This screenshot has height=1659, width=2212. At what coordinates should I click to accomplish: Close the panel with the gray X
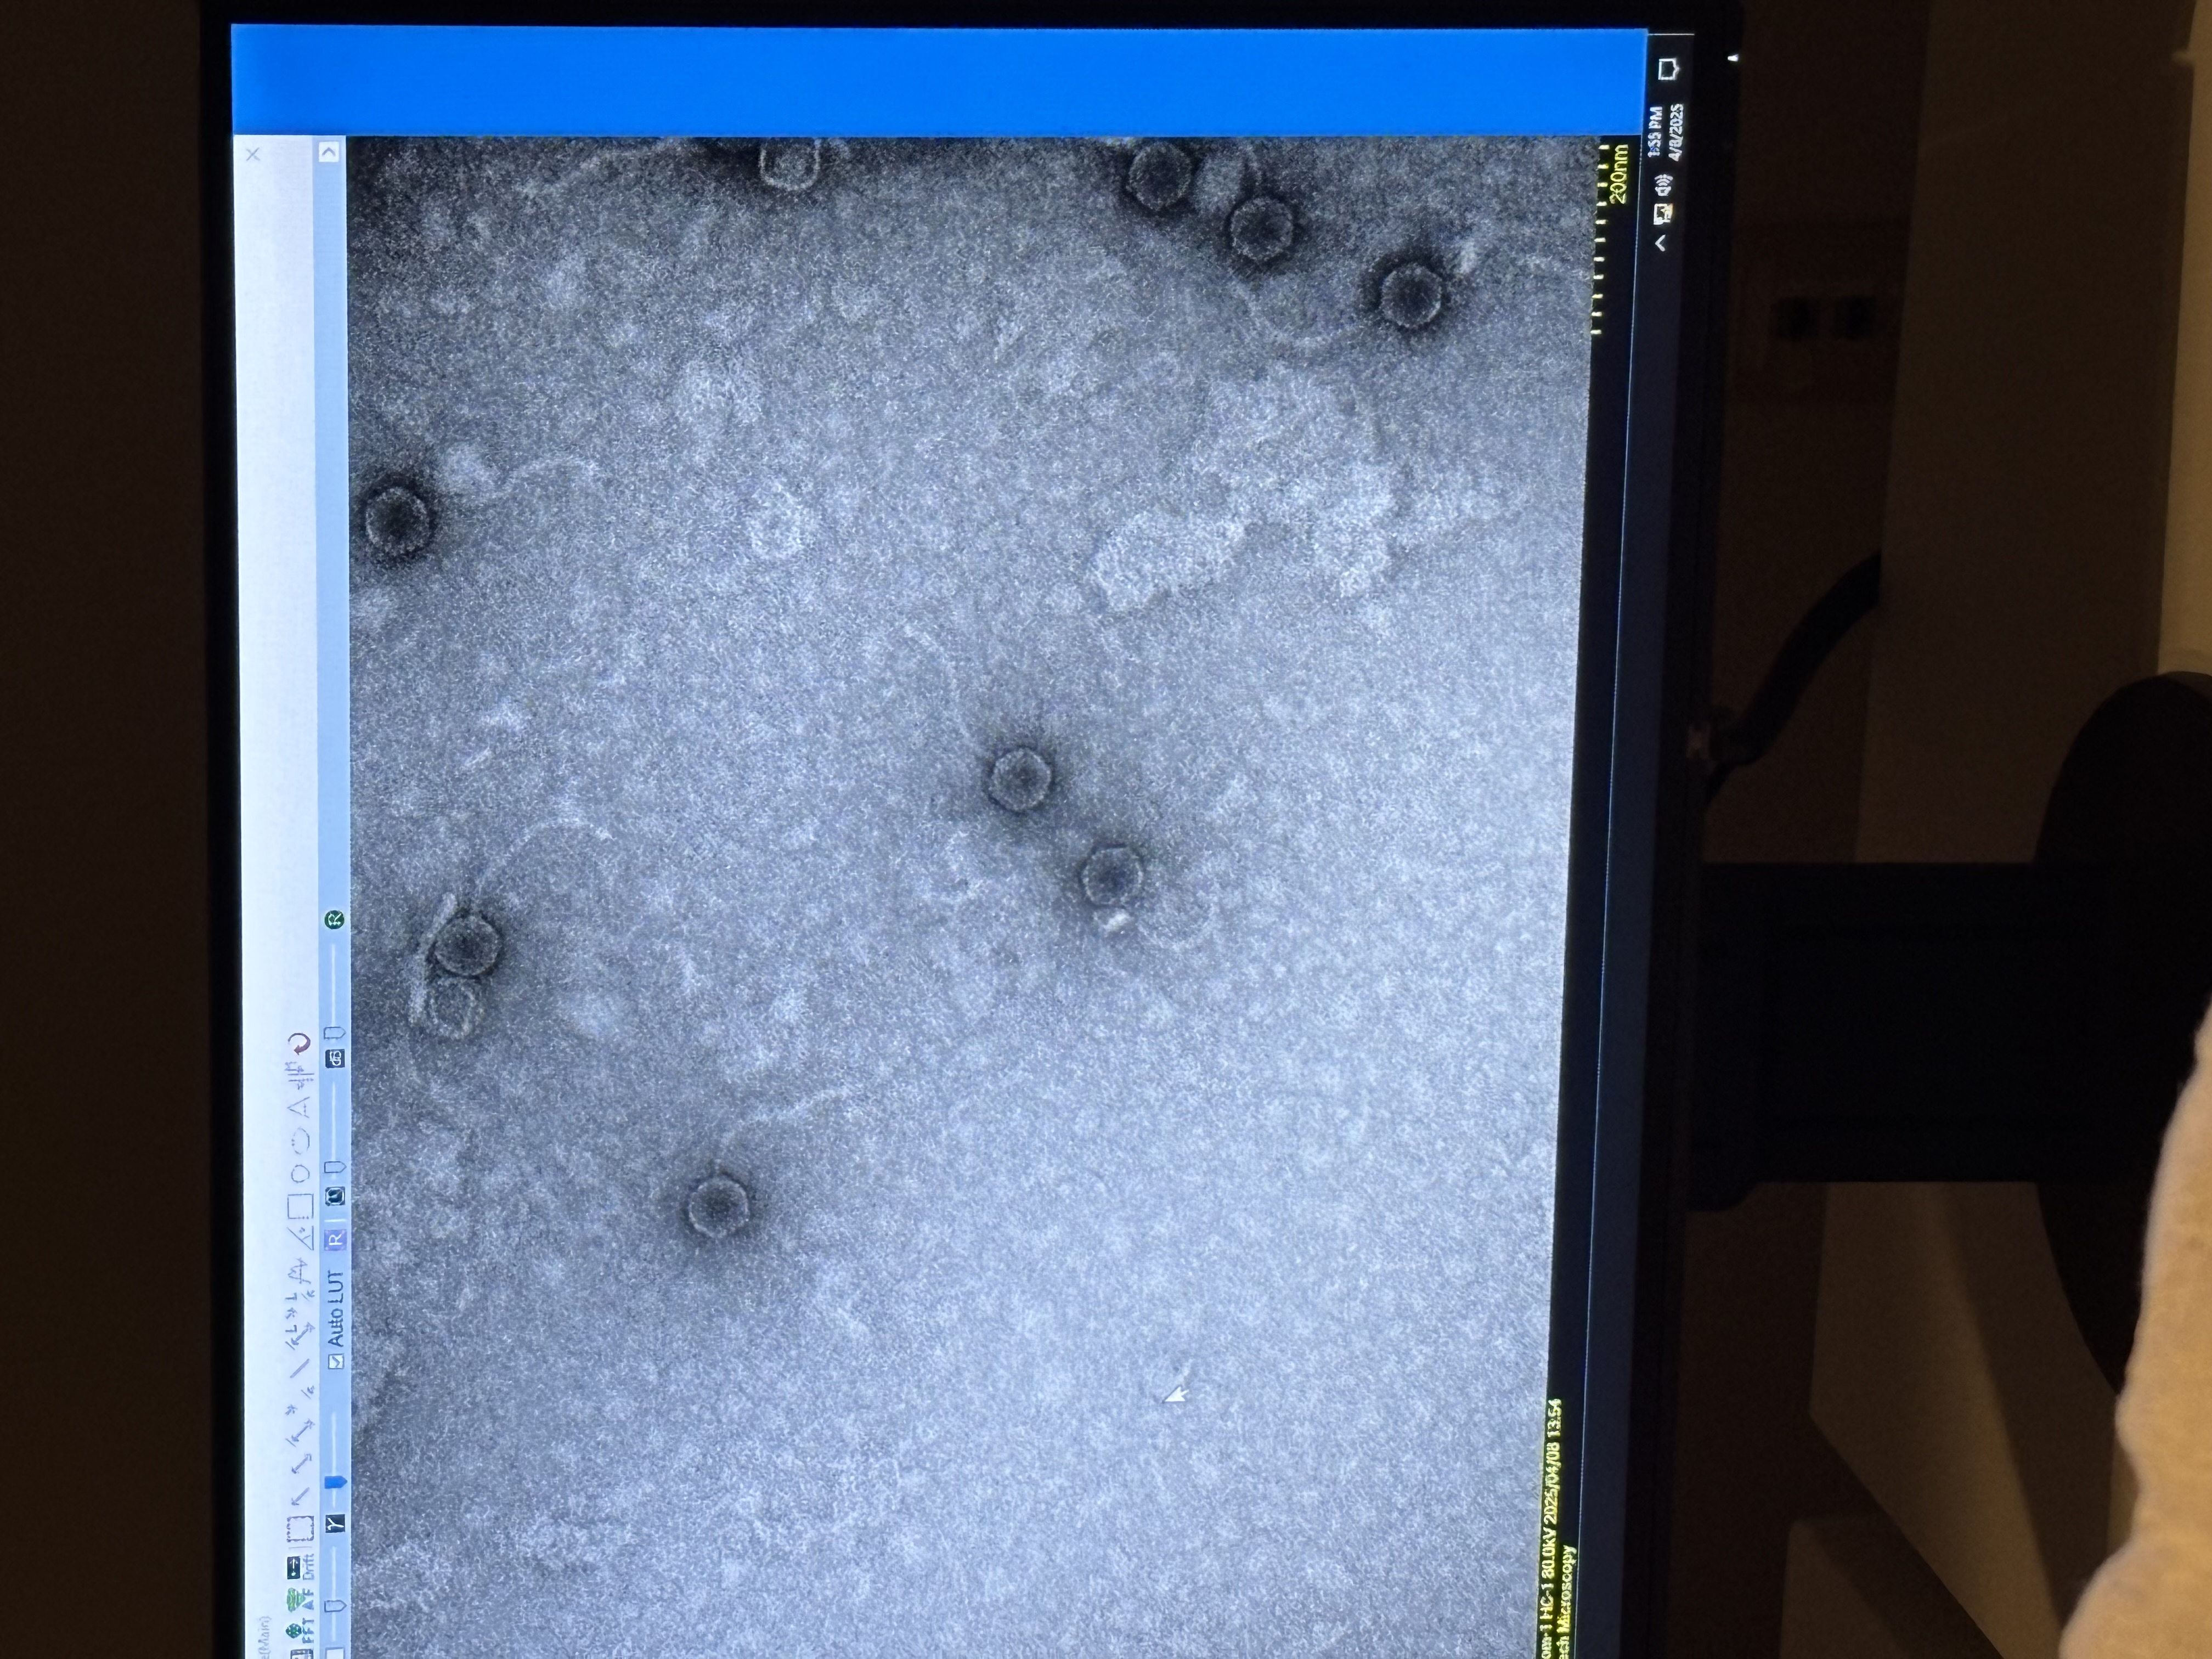pos(253,154)
